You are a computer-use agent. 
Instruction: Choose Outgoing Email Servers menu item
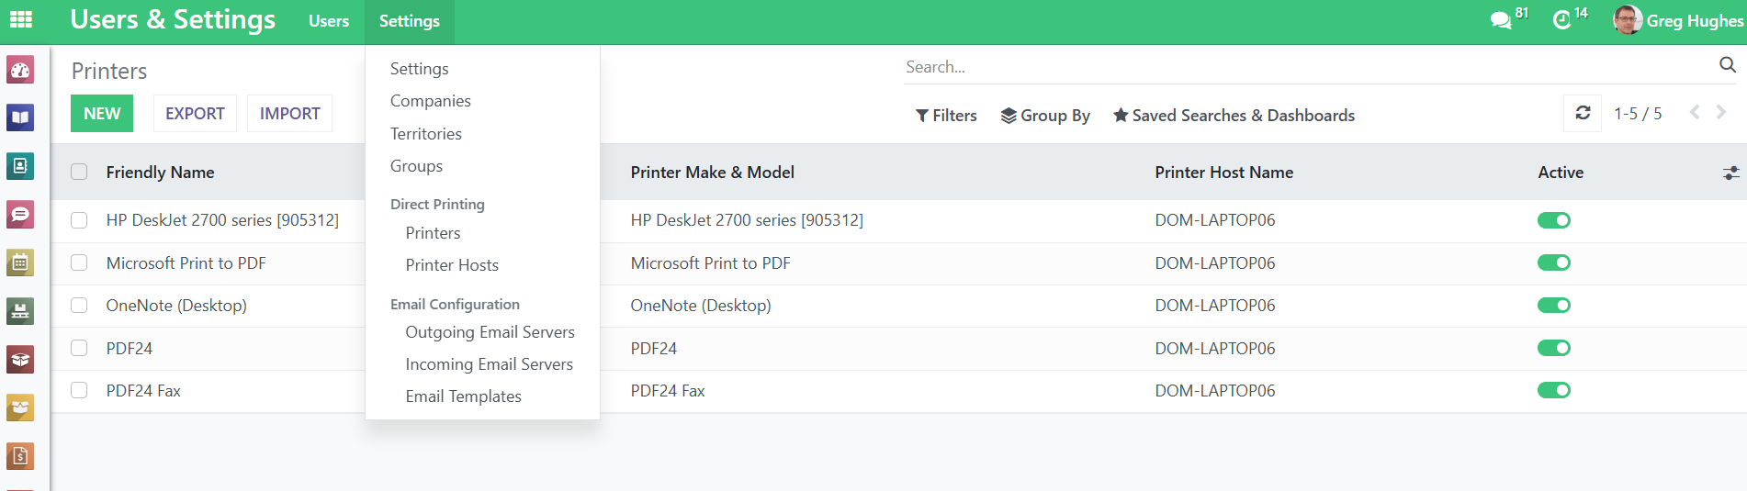click(490, 332)
